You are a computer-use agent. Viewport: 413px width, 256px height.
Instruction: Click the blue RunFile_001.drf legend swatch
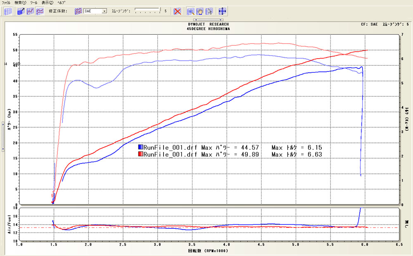click(140, 147)
